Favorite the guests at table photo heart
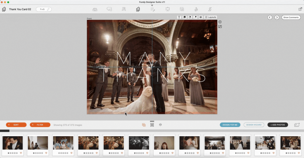This screenshot has width=304, height=158. coord(298,153)
